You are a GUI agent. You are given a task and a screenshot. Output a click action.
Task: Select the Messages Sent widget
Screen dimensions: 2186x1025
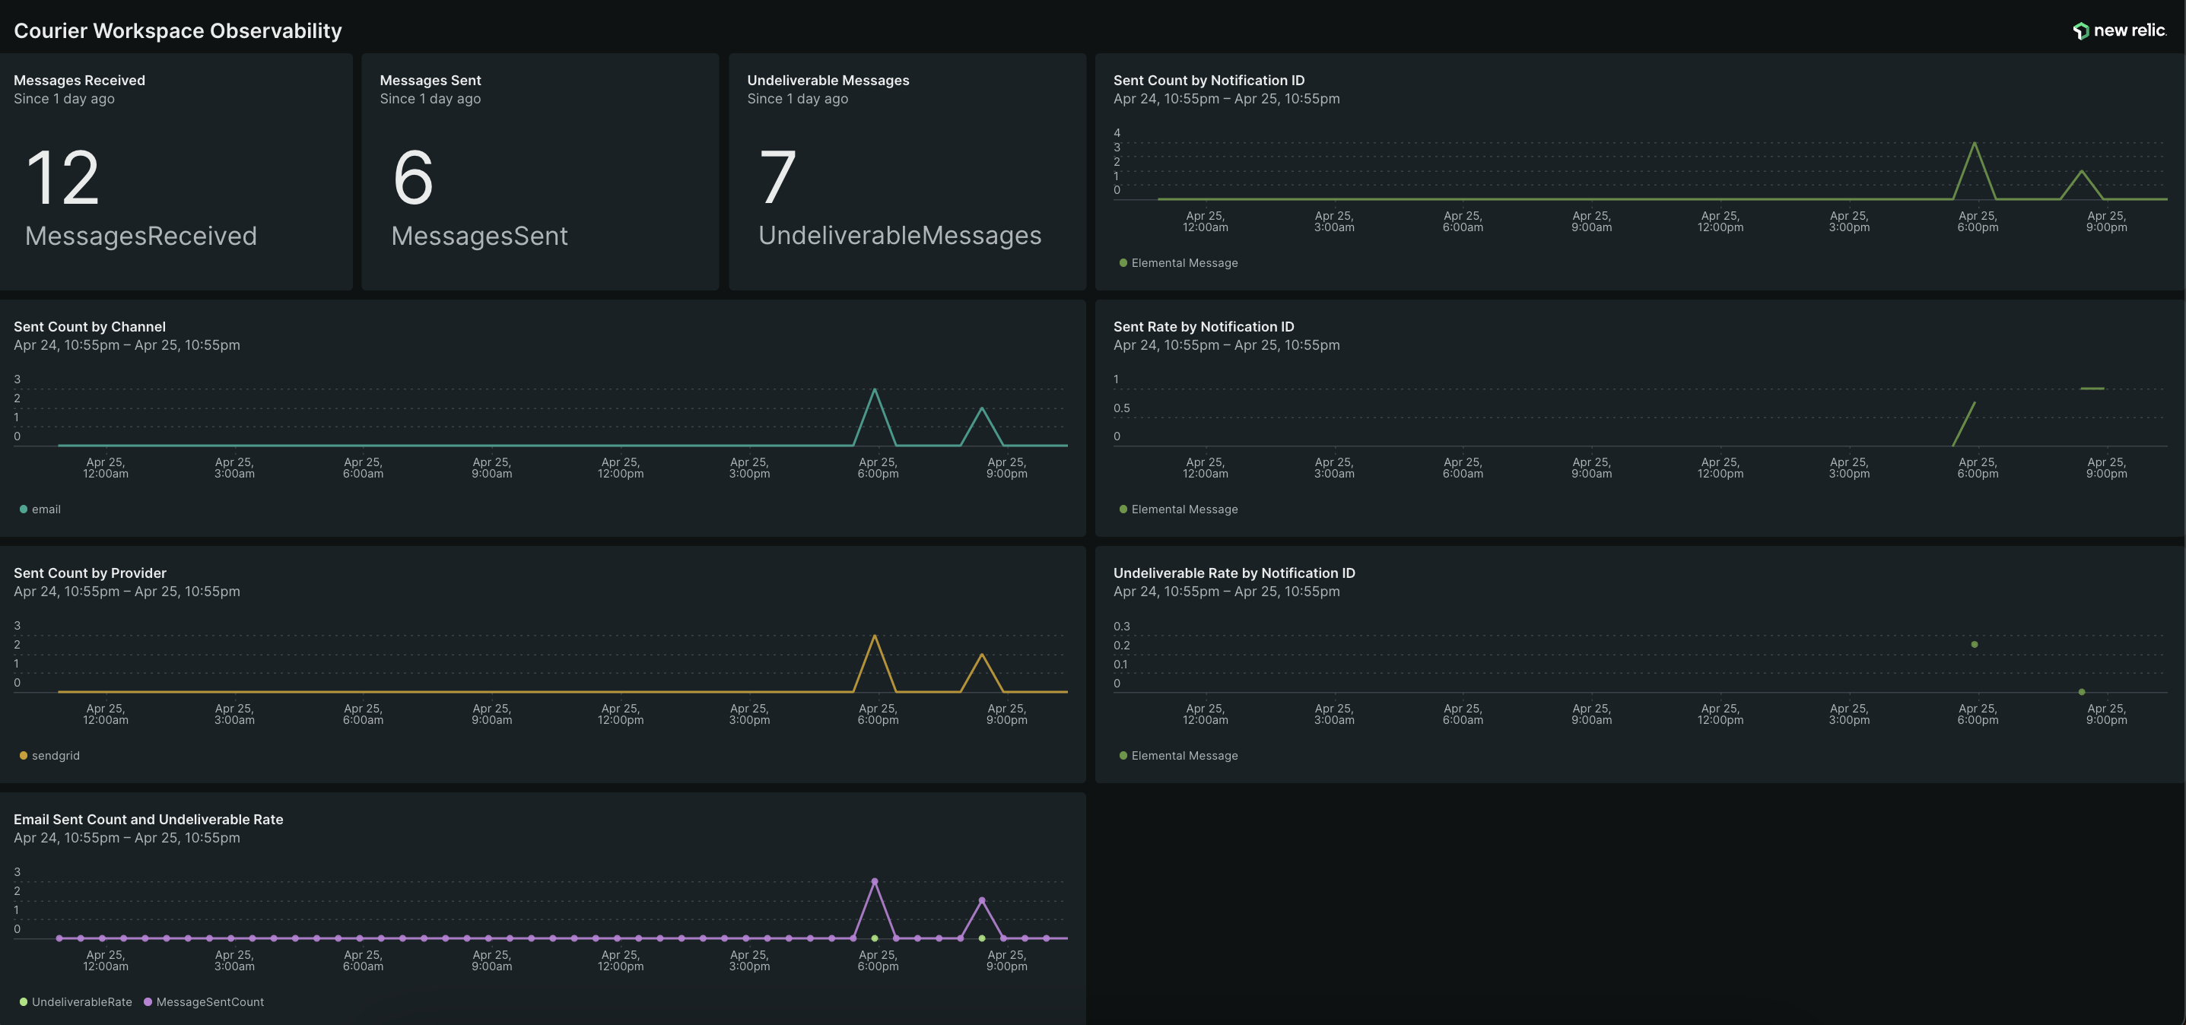click(540, 174)
